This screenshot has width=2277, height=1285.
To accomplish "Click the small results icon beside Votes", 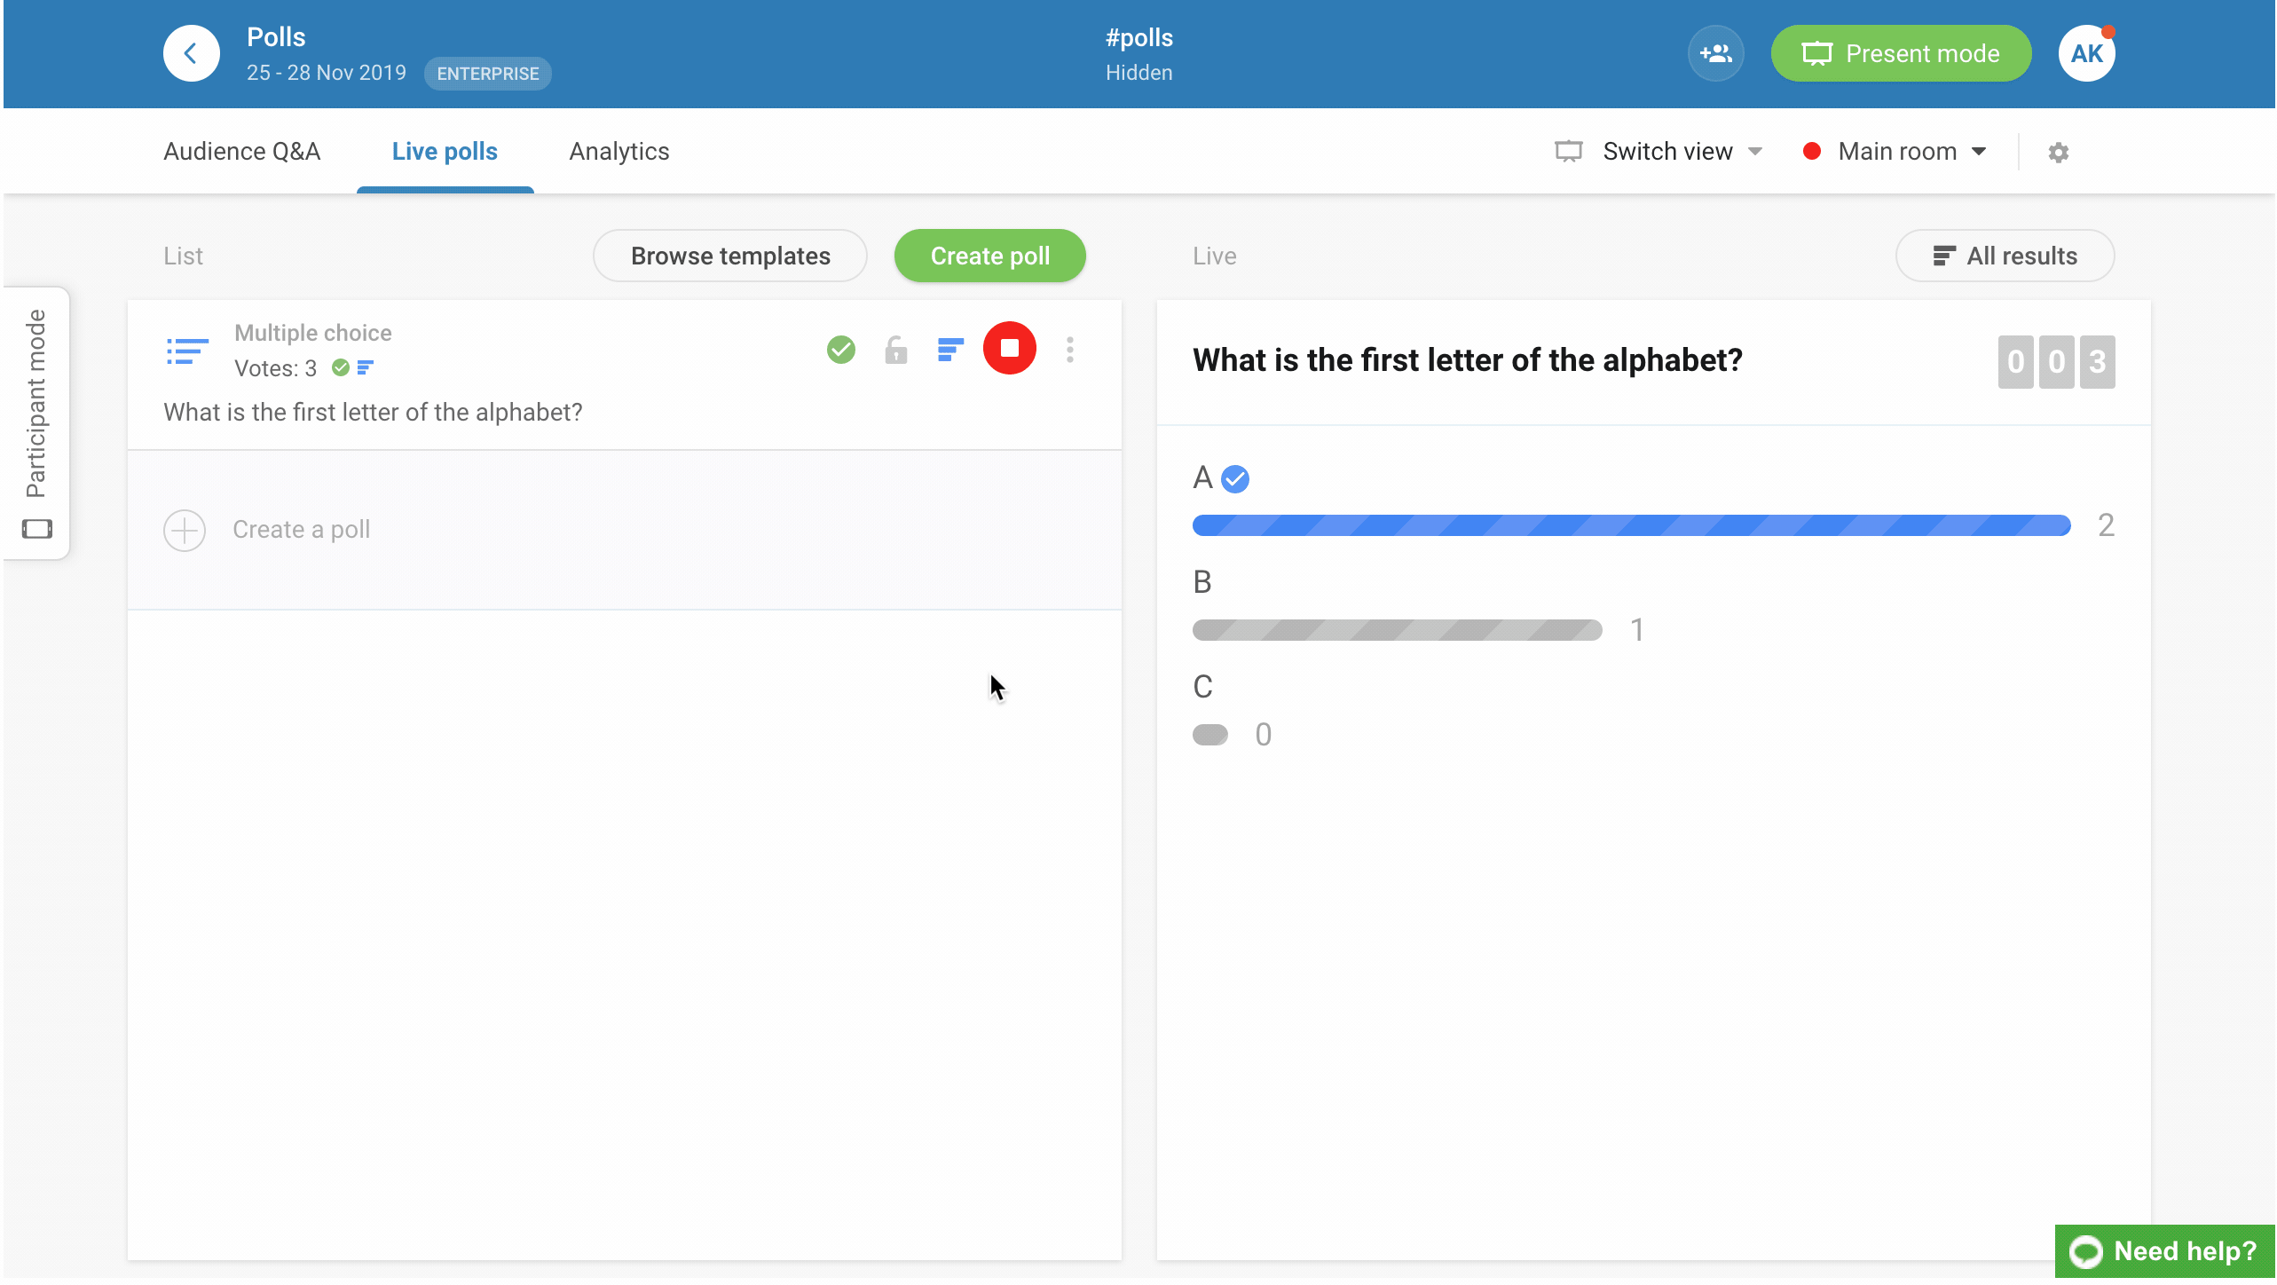I will [365, 367].
